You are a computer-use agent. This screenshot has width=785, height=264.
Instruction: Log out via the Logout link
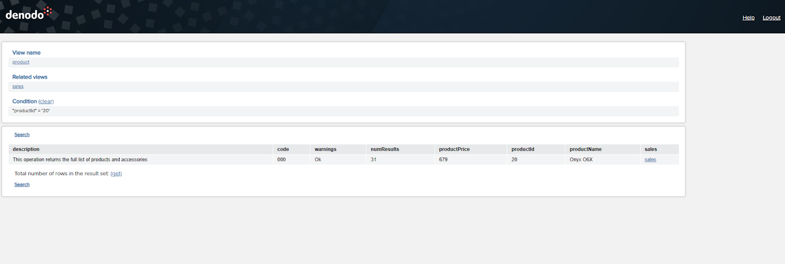771,18
